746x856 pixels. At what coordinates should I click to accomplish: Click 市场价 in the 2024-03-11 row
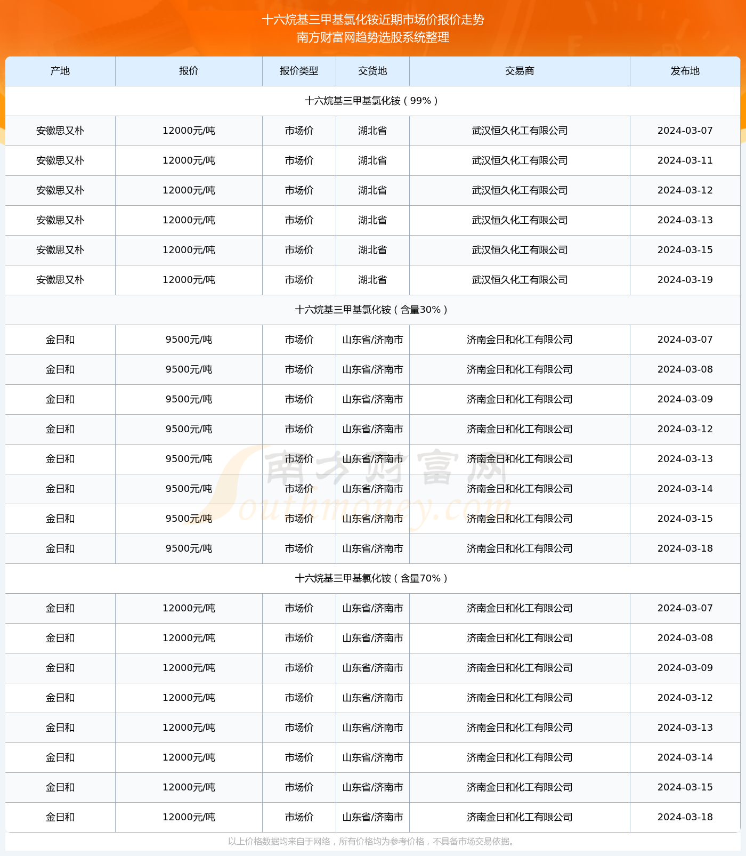click(299, 160)
